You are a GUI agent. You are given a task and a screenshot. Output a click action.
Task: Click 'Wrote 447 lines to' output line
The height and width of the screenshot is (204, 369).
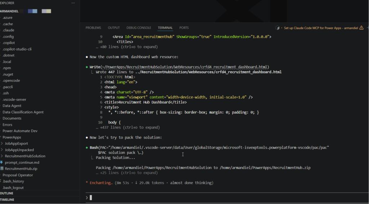[188, 72]
